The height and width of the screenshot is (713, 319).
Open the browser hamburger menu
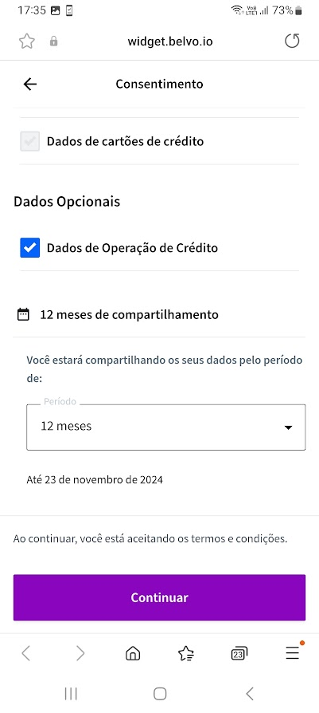pyautogui.click(x=292, y=653)
